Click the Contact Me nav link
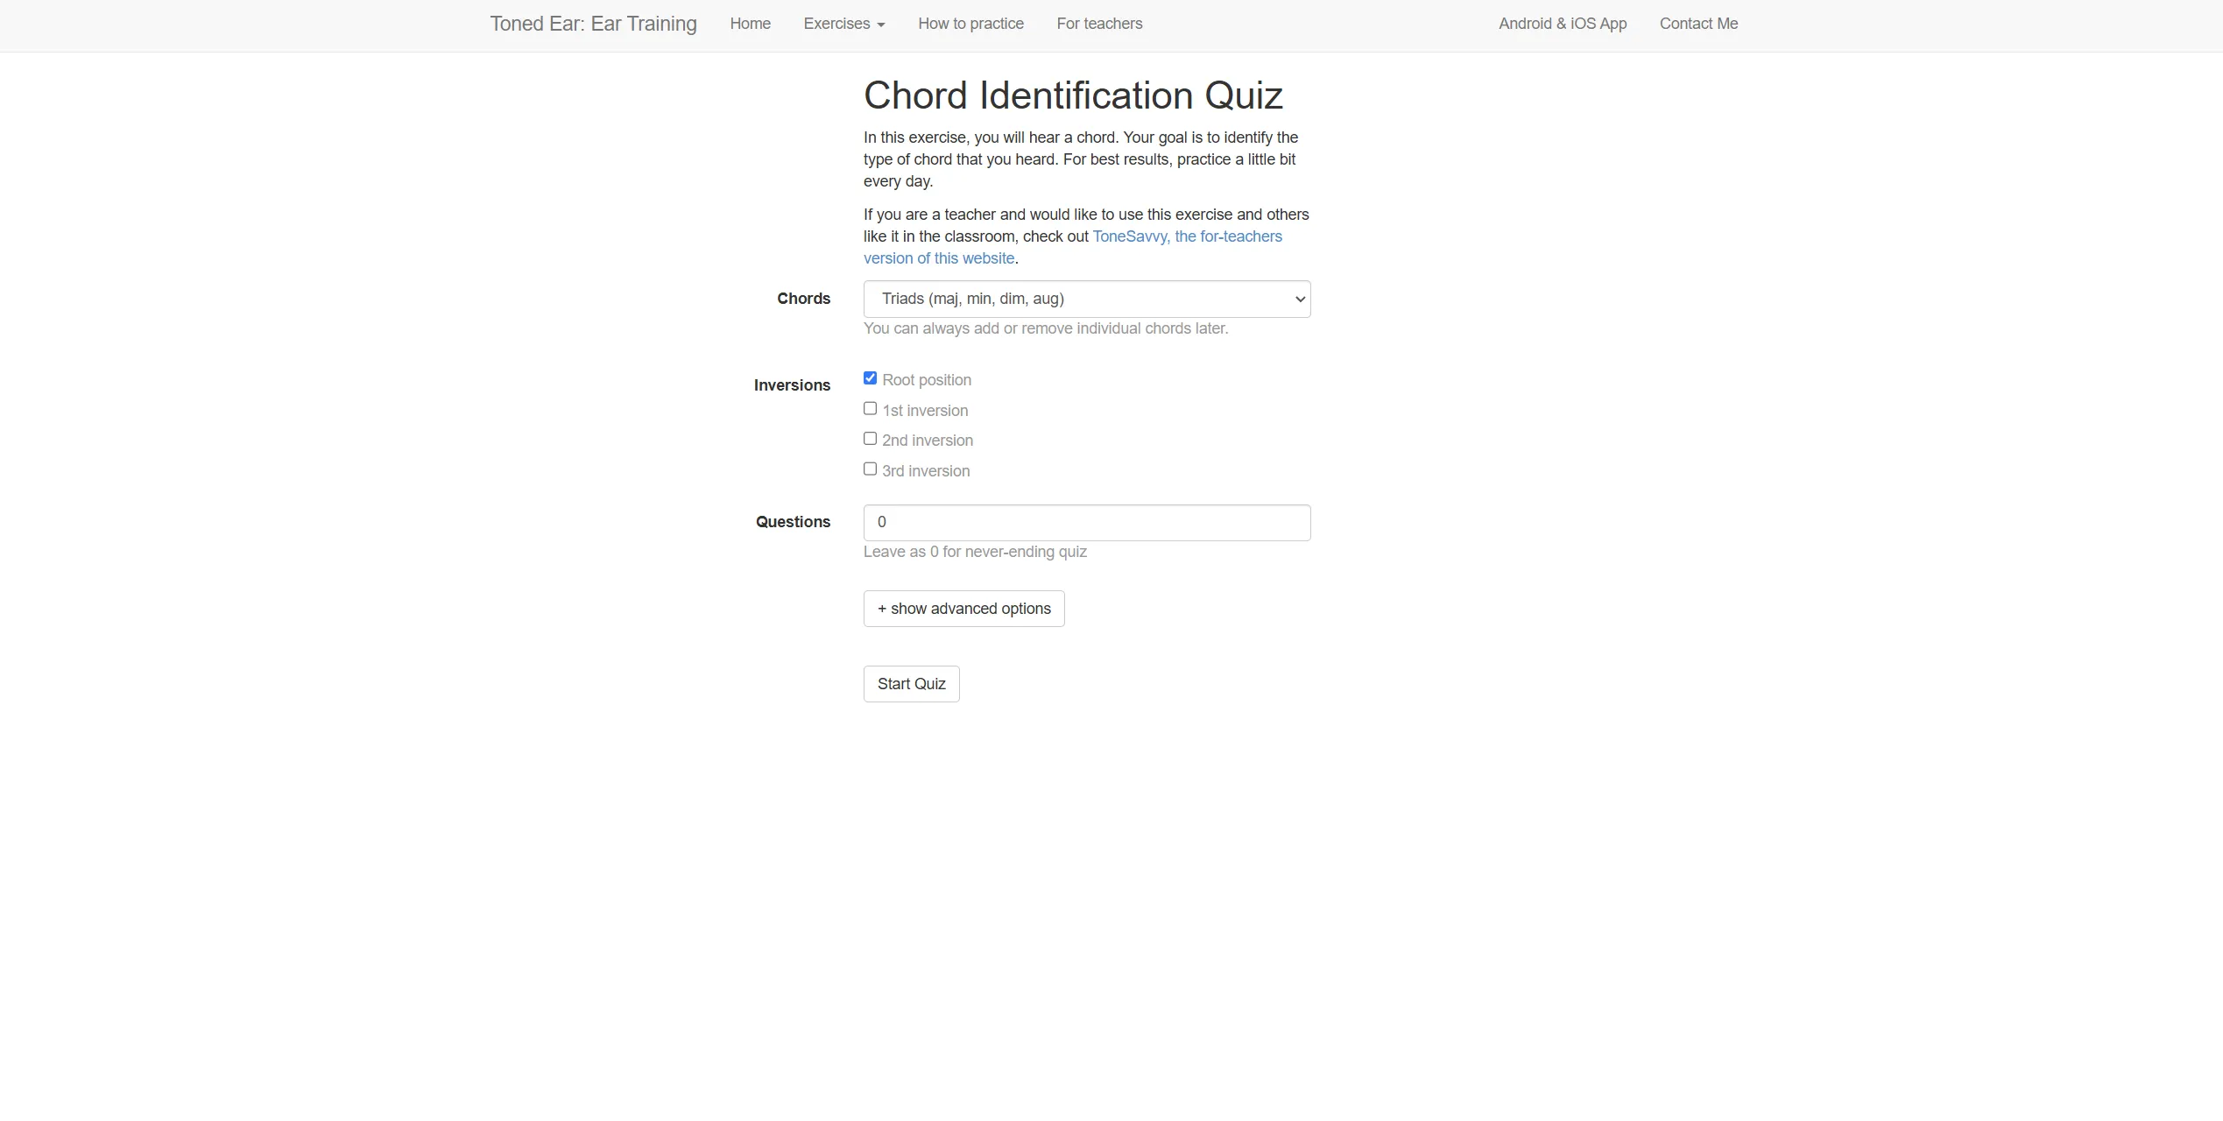 pos(1697,24)
